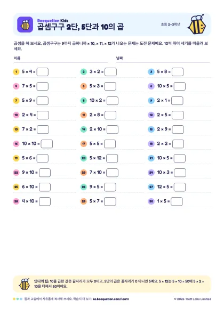
Task: Click the blue number 3 badge
Action: [151, 72]
